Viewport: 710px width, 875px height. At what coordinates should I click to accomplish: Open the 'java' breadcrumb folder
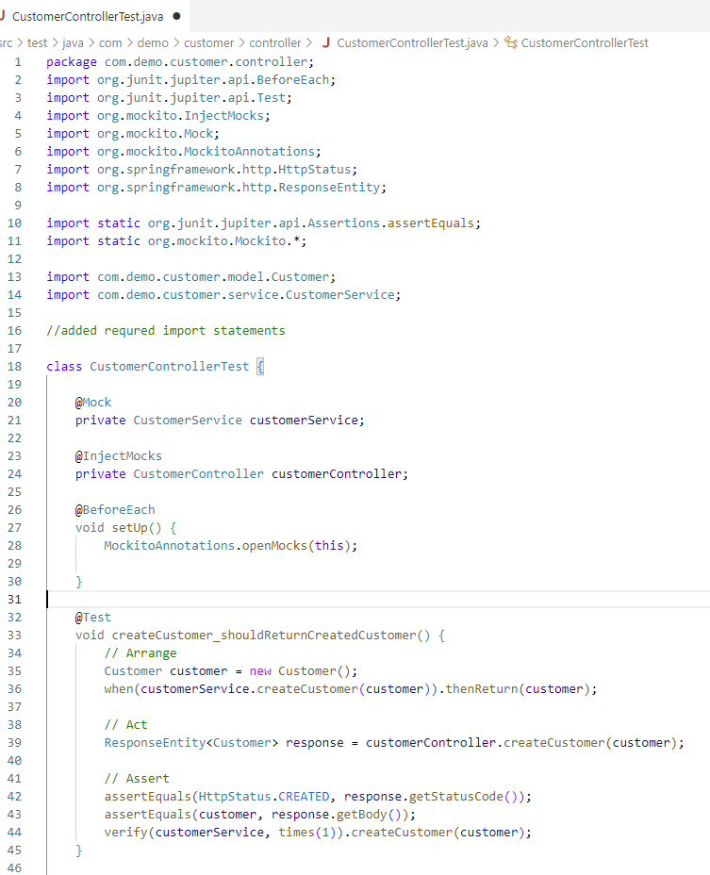click(73, 43)
